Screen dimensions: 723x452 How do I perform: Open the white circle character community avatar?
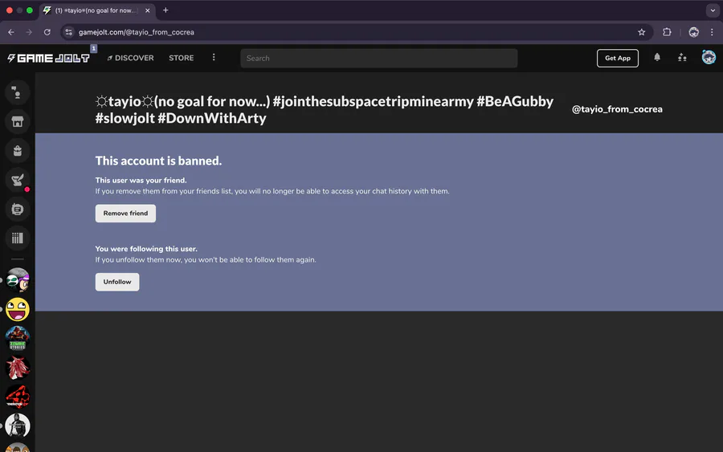[x=18, y=426]
